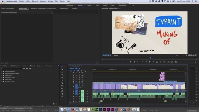Screen dimensions: 199x112
Task: Open Dreamweaver from the dock
Action: tap(97, 109)
